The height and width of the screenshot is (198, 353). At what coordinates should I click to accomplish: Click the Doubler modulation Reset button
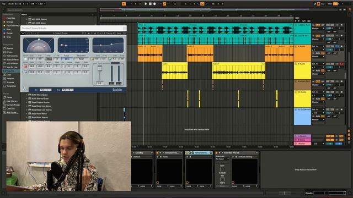81,59
